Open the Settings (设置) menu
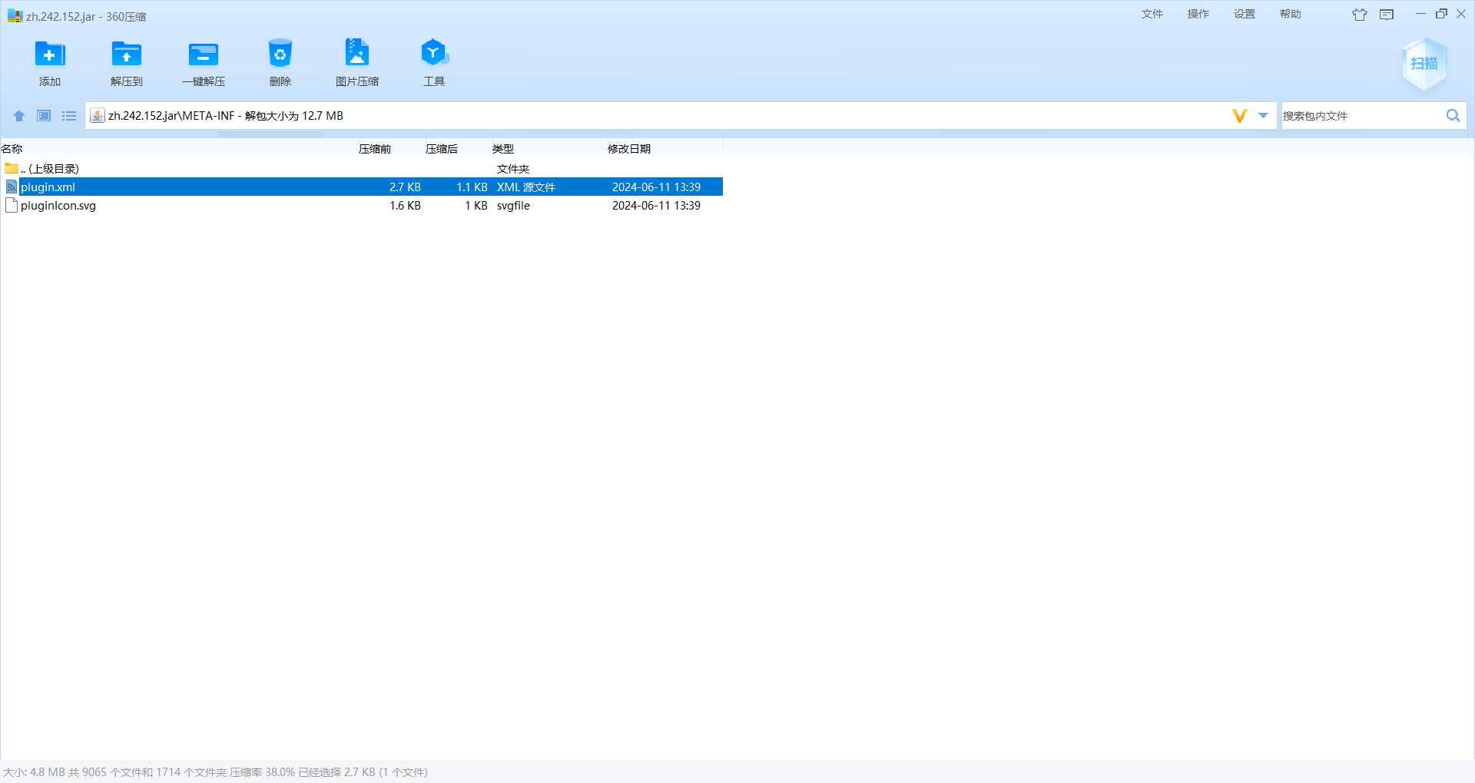 (x=1244, y=14)
